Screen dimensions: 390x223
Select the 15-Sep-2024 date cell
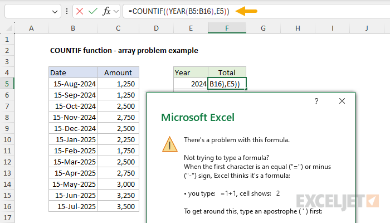pos(73,95)
